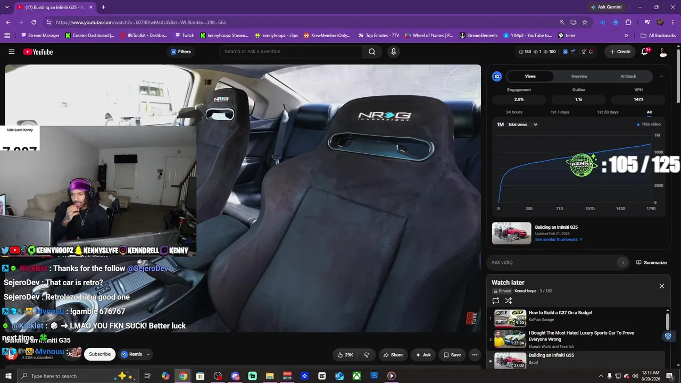This screenshot has width=681, height=383.
Task: Show the 1st 7 days stats range
Action: click(560, 112)
